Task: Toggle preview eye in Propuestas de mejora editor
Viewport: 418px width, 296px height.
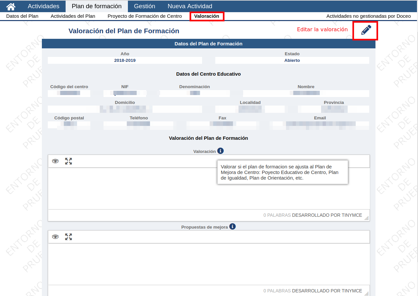Action: tap(55, 237)
